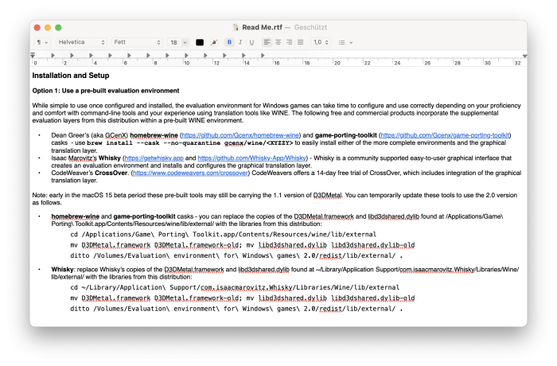The image size is (557, 366).
Task: Click the cd /Applications/Game\ Porting\ Toolkit.app command line
Action: 223,235
